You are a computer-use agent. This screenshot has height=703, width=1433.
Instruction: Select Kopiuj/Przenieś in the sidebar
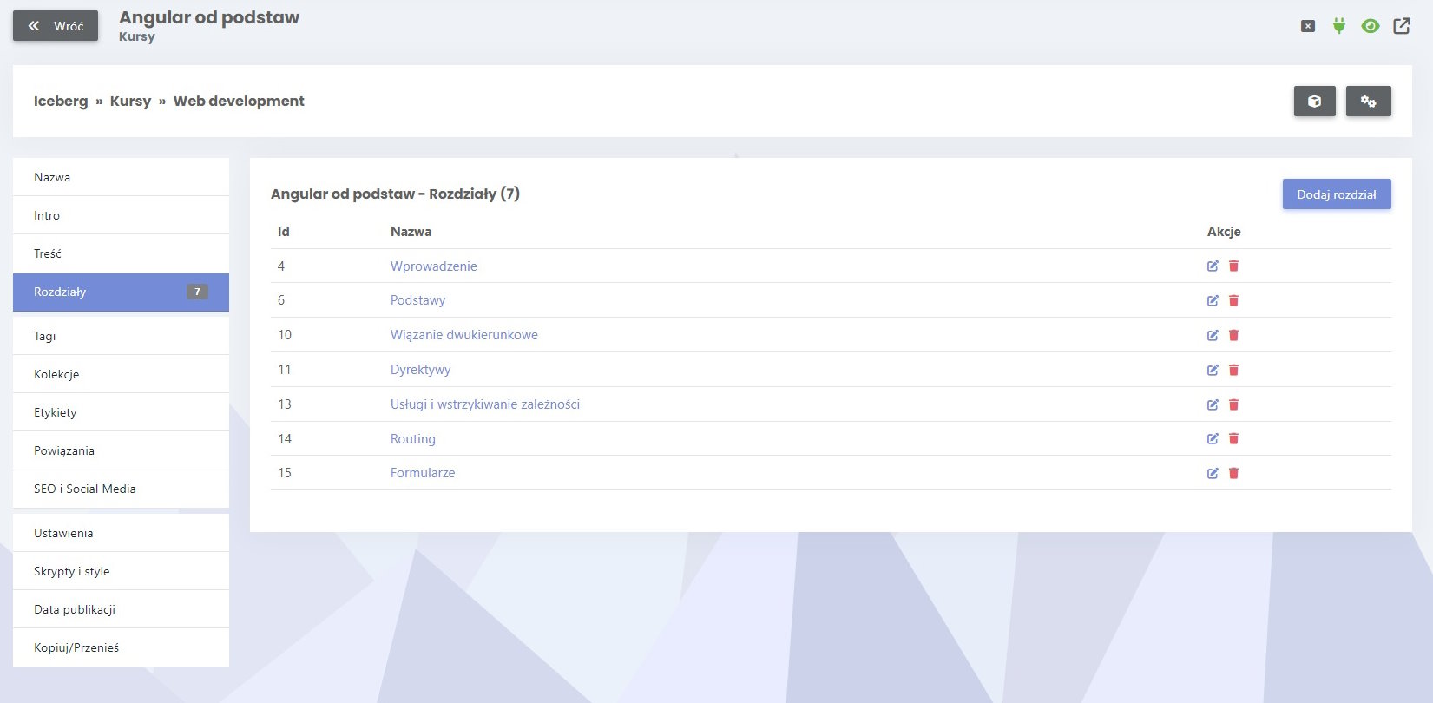coord(121,647)
